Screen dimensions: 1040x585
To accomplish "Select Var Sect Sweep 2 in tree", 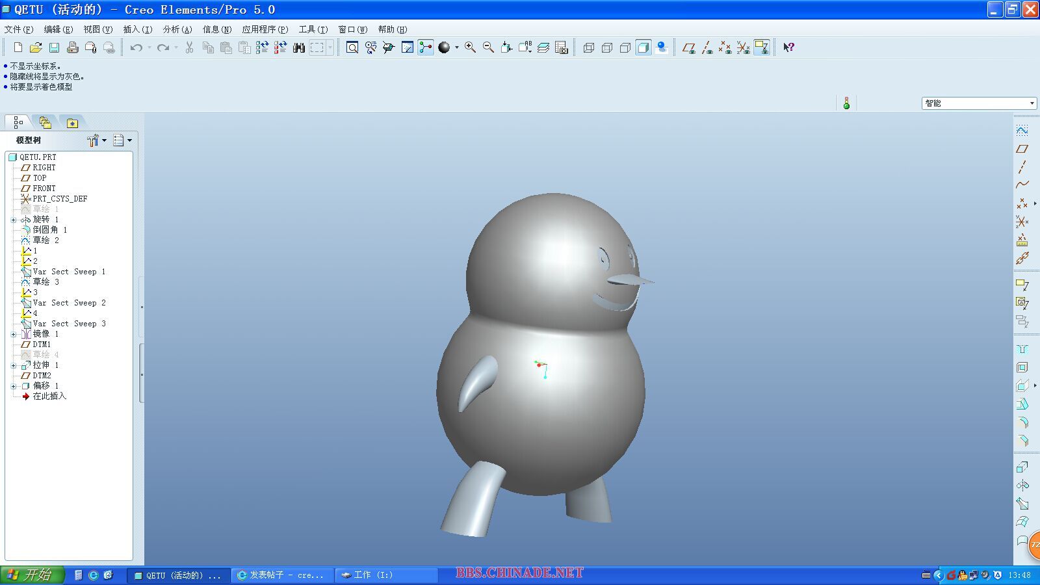I will pyautogui.click(x=68, y=303).
